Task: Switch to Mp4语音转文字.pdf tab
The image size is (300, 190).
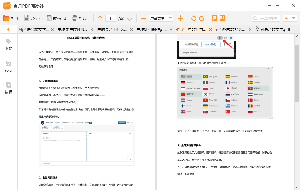Action: tap(273, 30)
